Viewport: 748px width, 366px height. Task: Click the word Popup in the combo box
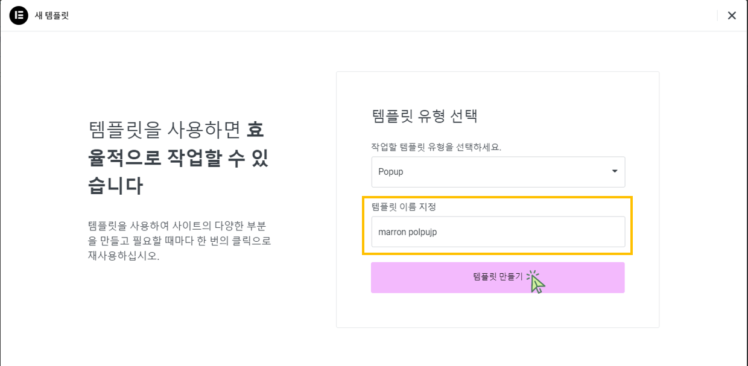coord(390,172)
